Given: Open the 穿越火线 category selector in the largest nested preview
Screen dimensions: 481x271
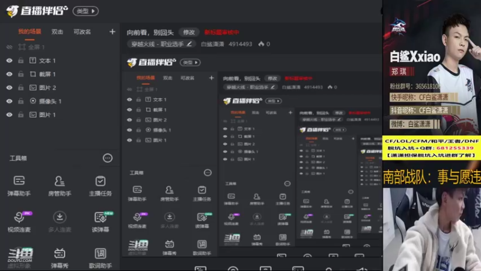Looking at the screenshot, I should click(250, 87).
